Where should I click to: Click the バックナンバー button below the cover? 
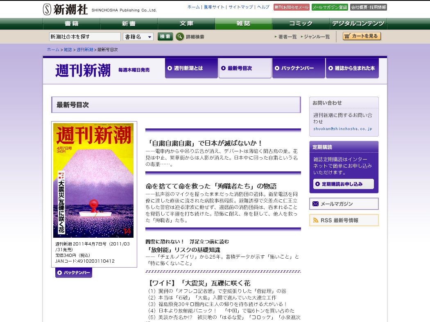(x=74, y=272)
